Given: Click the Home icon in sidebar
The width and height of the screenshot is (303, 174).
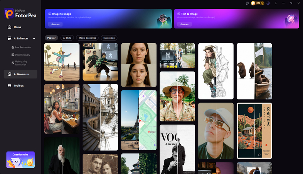Looking at the screenshot, I should pyautogui.click(x=9, y=27).
